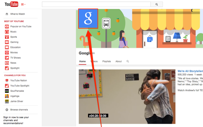Click the nigahiga channel avatar

pyautogui.click(x=7, y=96)
